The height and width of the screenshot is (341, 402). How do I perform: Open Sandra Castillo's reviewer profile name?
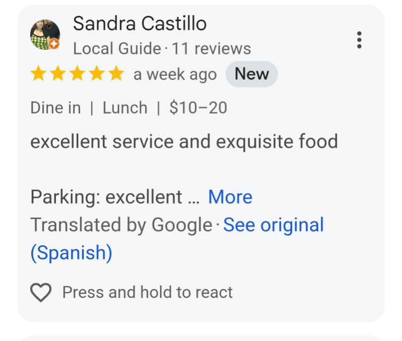coord(140,24)
